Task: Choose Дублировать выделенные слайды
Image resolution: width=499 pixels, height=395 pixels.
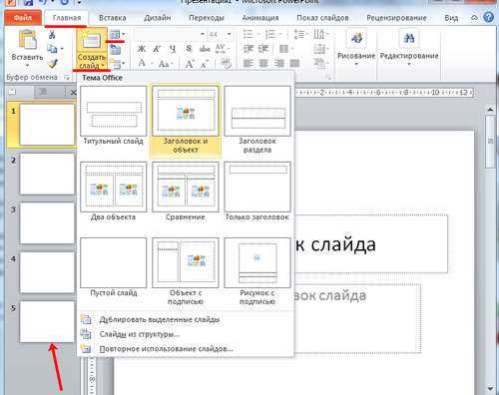Action: 186,319
